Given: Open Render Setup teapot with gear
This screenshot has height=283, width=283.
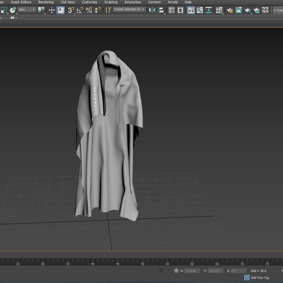Looking at the screenshot, I should 230,10.
